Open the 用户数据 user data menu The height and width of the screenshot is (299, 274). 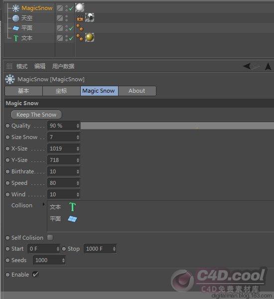tap(63, 66)
